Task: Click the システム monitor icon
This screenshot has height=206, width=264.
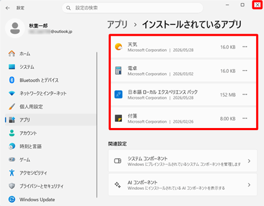Action: [x=12, y=67]
